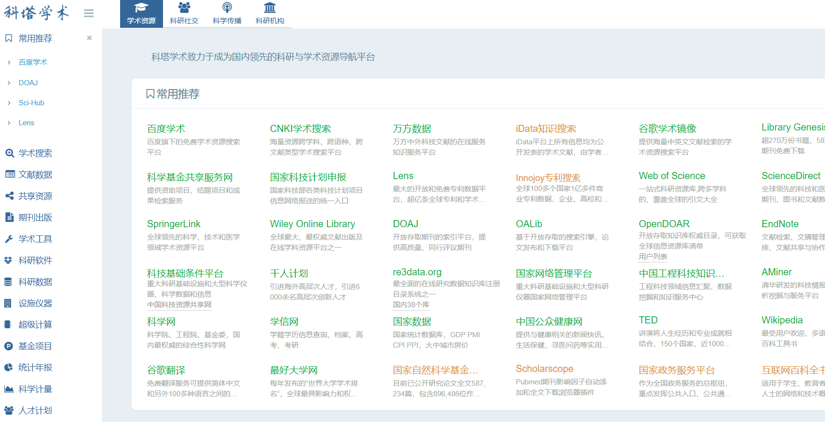Open the 百度学术 card title link
Viewport: 825px width, 422px height.
(x=166, y=129)
